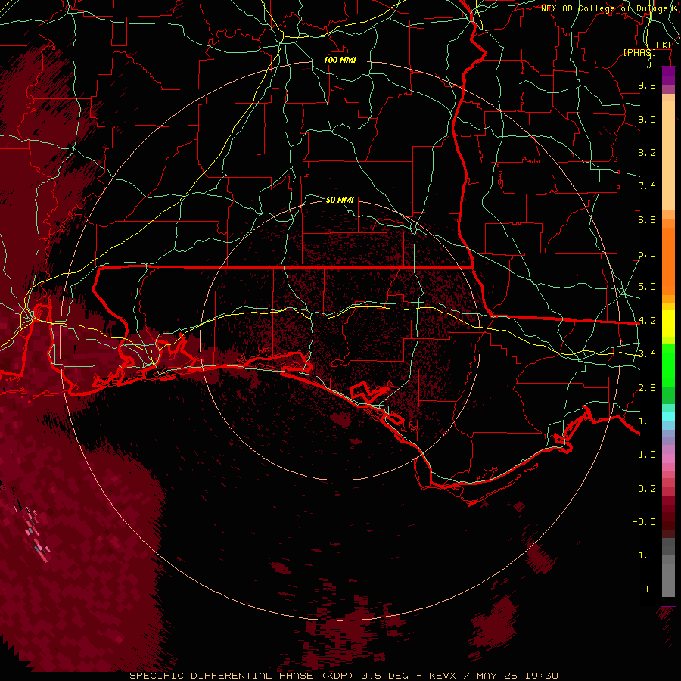This screenshot has width=681, height=681.
Task: Click the 1.8 value on the scale
Action: pos(647,421)
